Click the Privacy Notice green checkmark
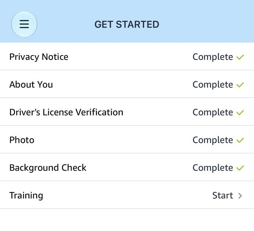This screenshot has width=254, height=231. pos(240,57)
